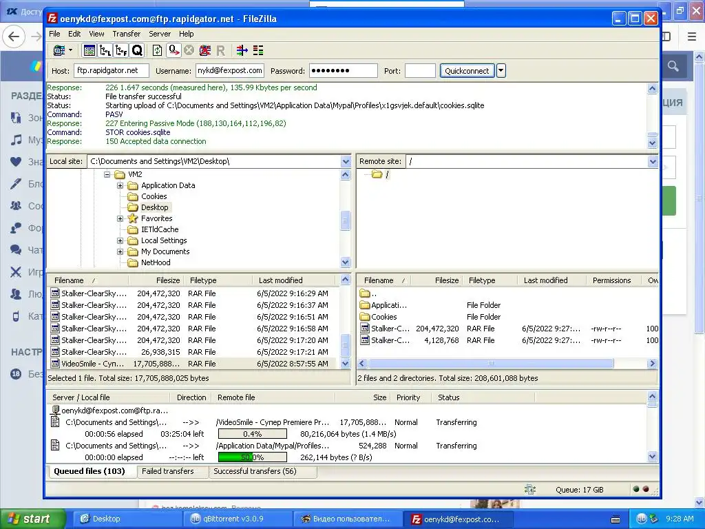This screenshot has height=529, width=705.
Task: Open the Site Manager dropdown arrow
Action: click(x=71, y=50)
